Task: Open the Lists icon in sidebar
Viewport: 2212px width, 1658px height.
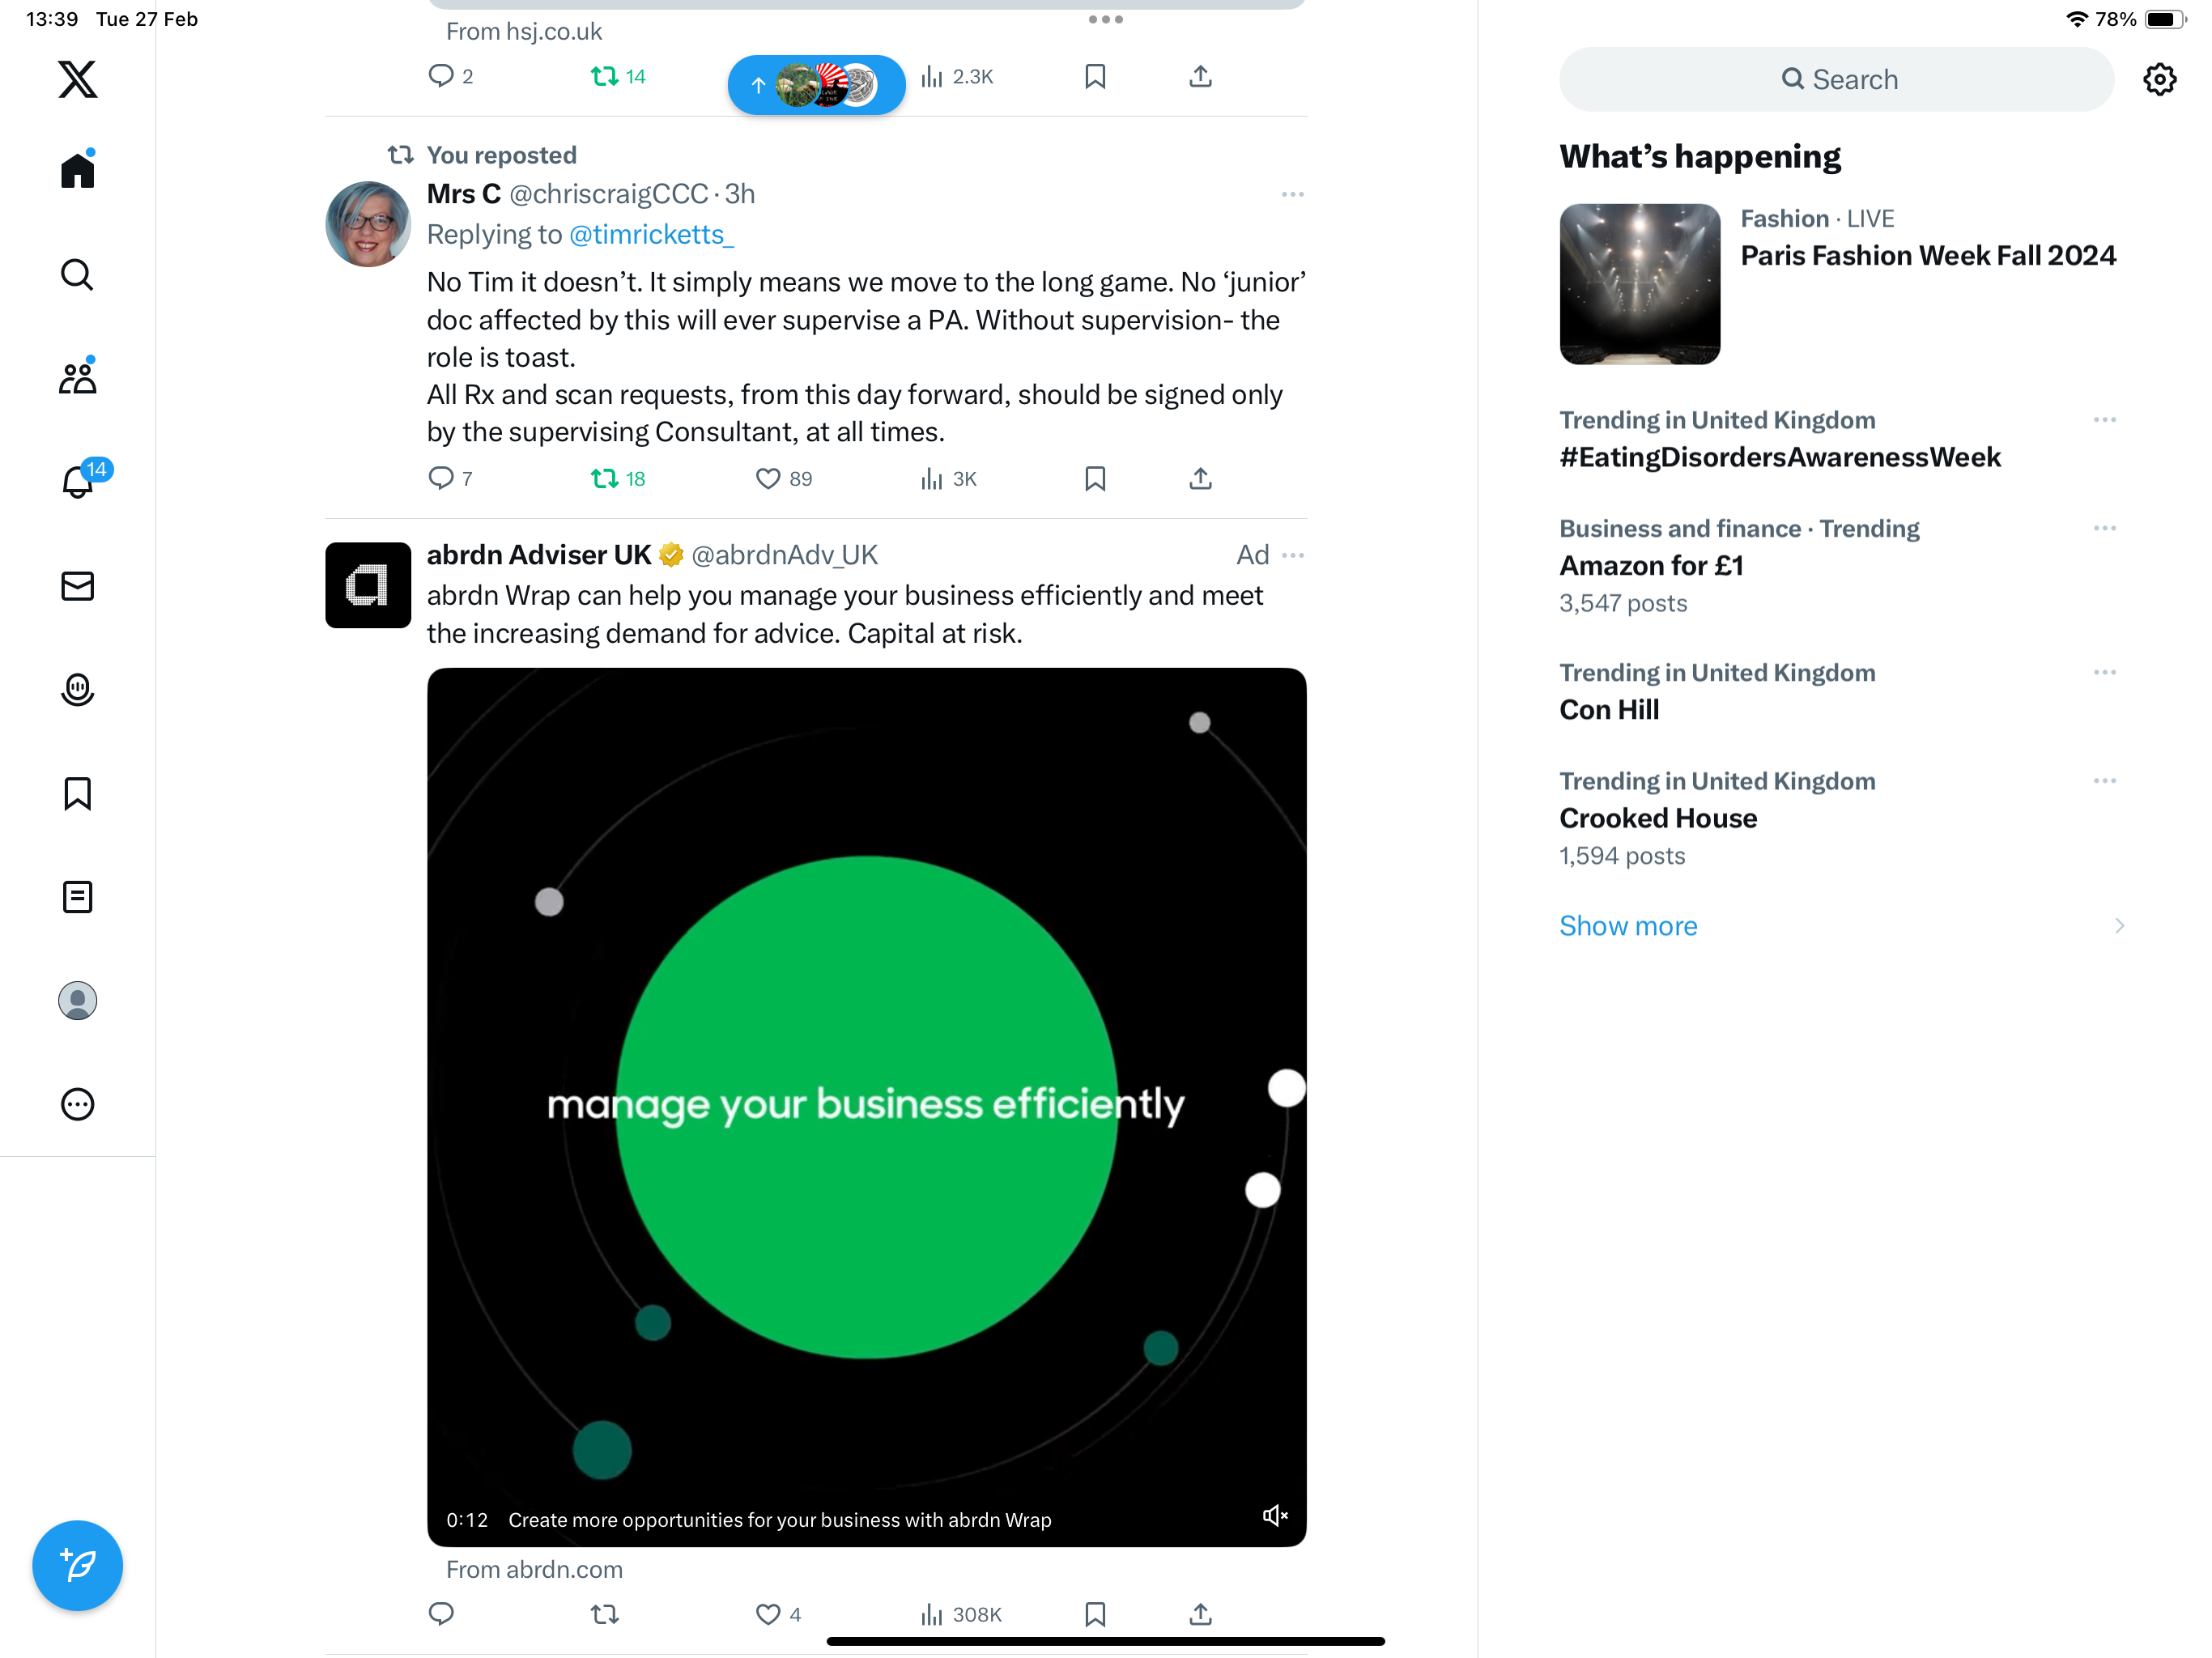Action: coord(77,897)
